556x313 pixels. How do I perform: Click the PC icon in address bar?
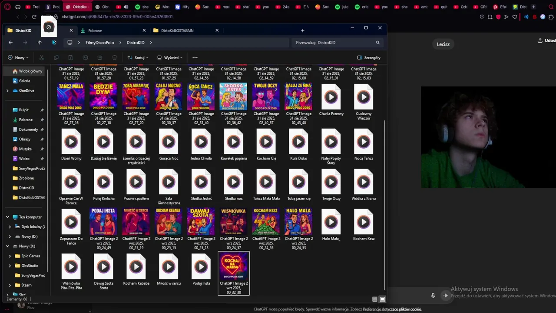[69, 43]
